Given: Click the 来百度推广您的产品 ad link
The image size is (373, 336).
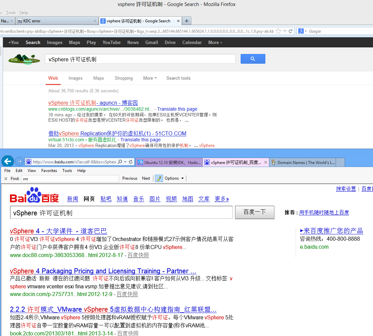Looking at the screenshot, I should (332, 231).
